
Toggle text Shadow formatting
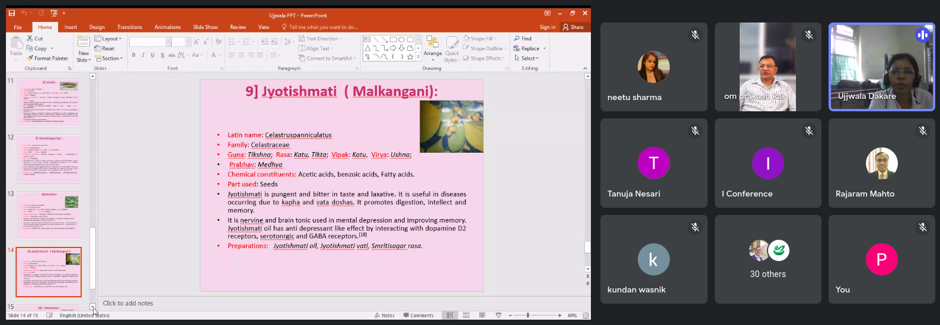coord(162,55)
